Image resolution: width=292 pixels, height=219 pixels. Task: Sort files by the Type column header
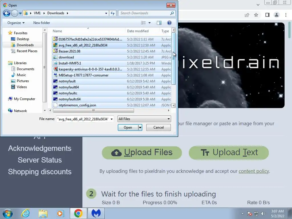point(165,31)
